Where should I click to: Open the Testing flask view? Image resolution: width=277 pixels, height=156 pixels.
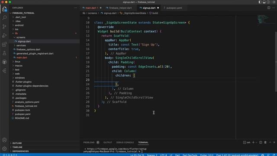[x=4, y=53]
